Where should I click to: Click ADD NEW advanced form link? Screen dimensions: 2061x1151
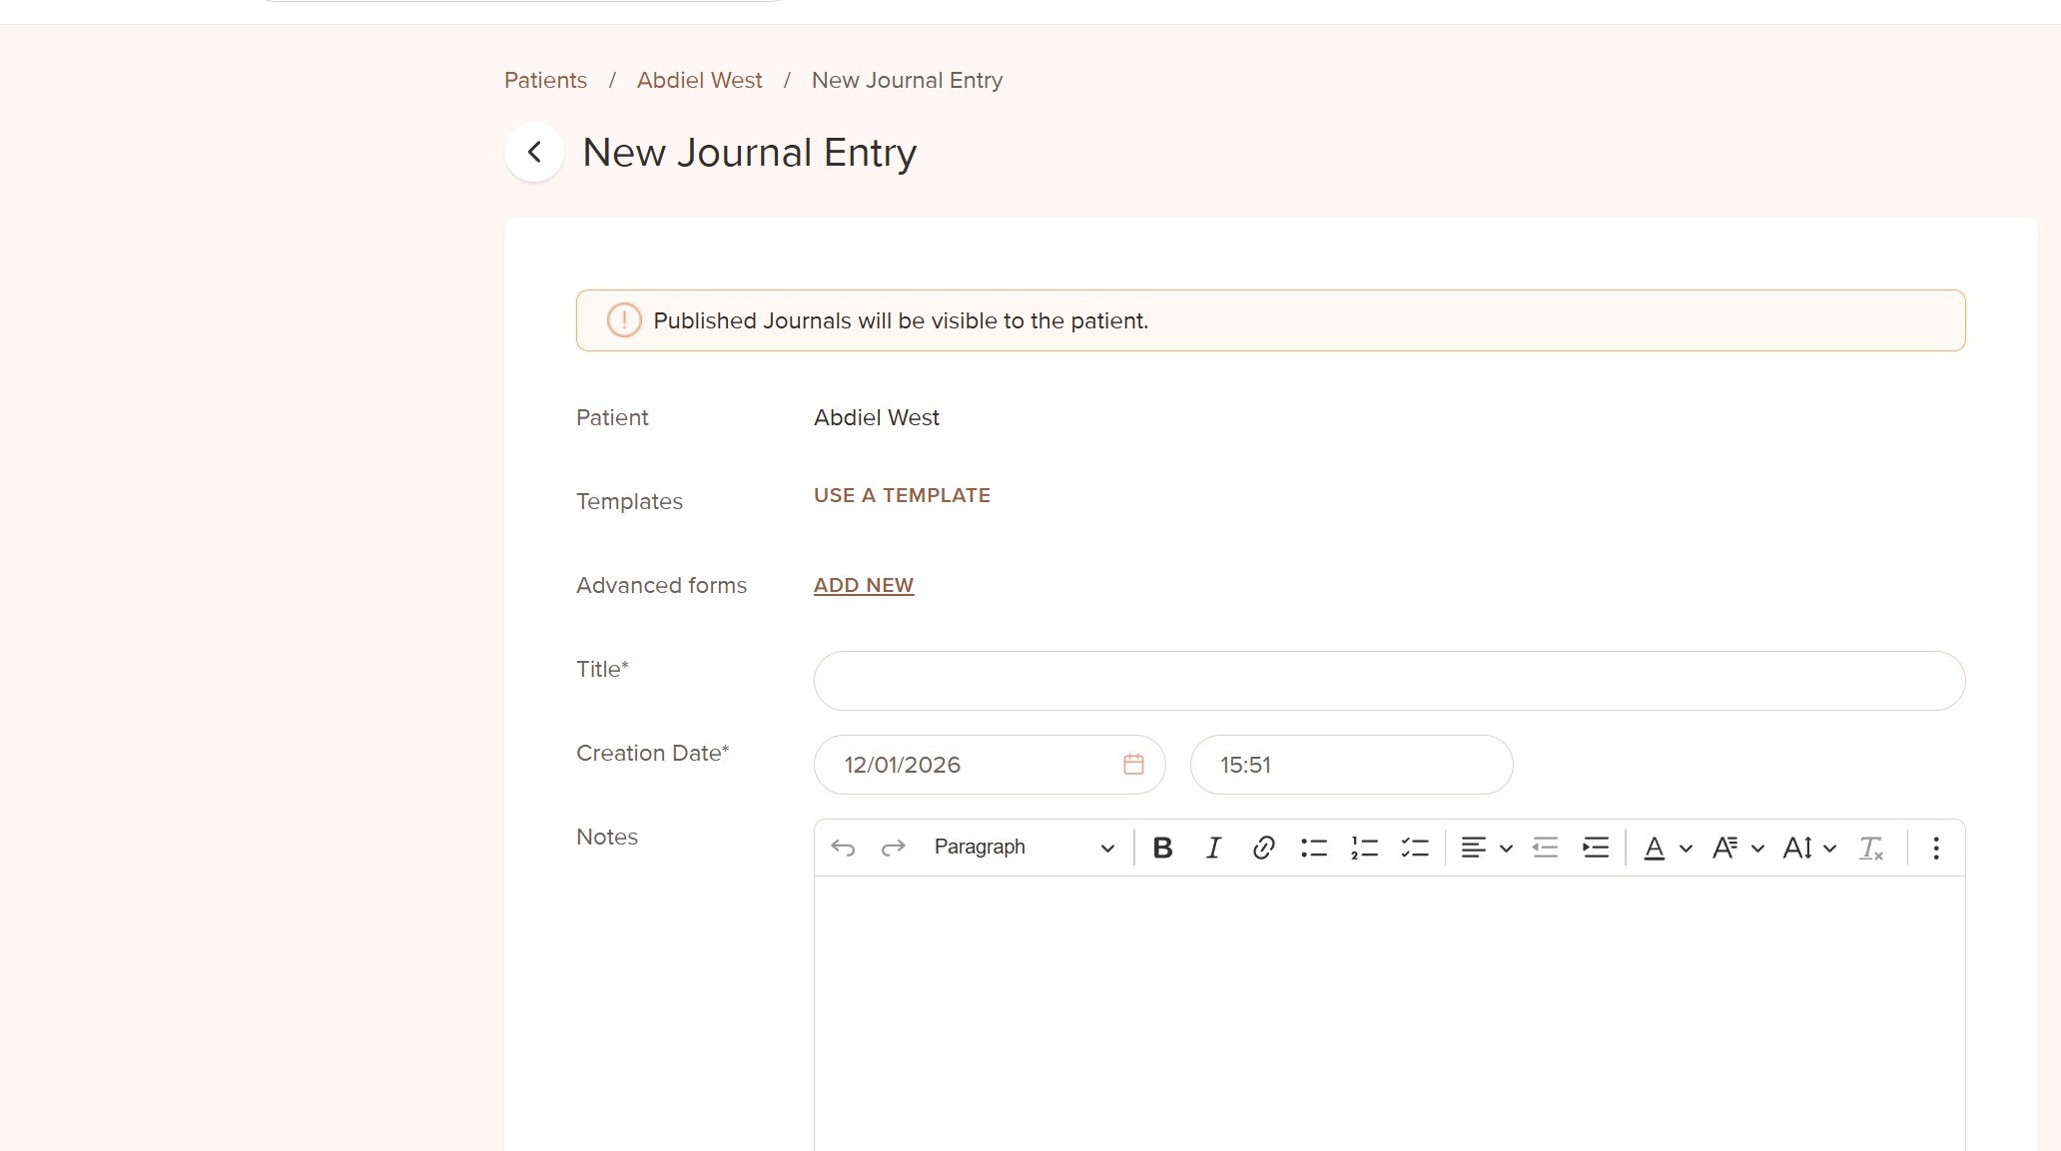point(864,586)
